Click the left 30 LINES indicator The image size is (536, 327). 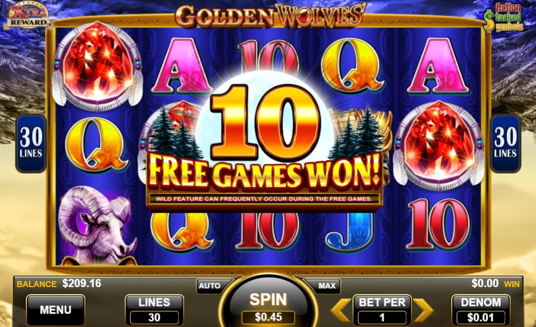tap(31, 144)
